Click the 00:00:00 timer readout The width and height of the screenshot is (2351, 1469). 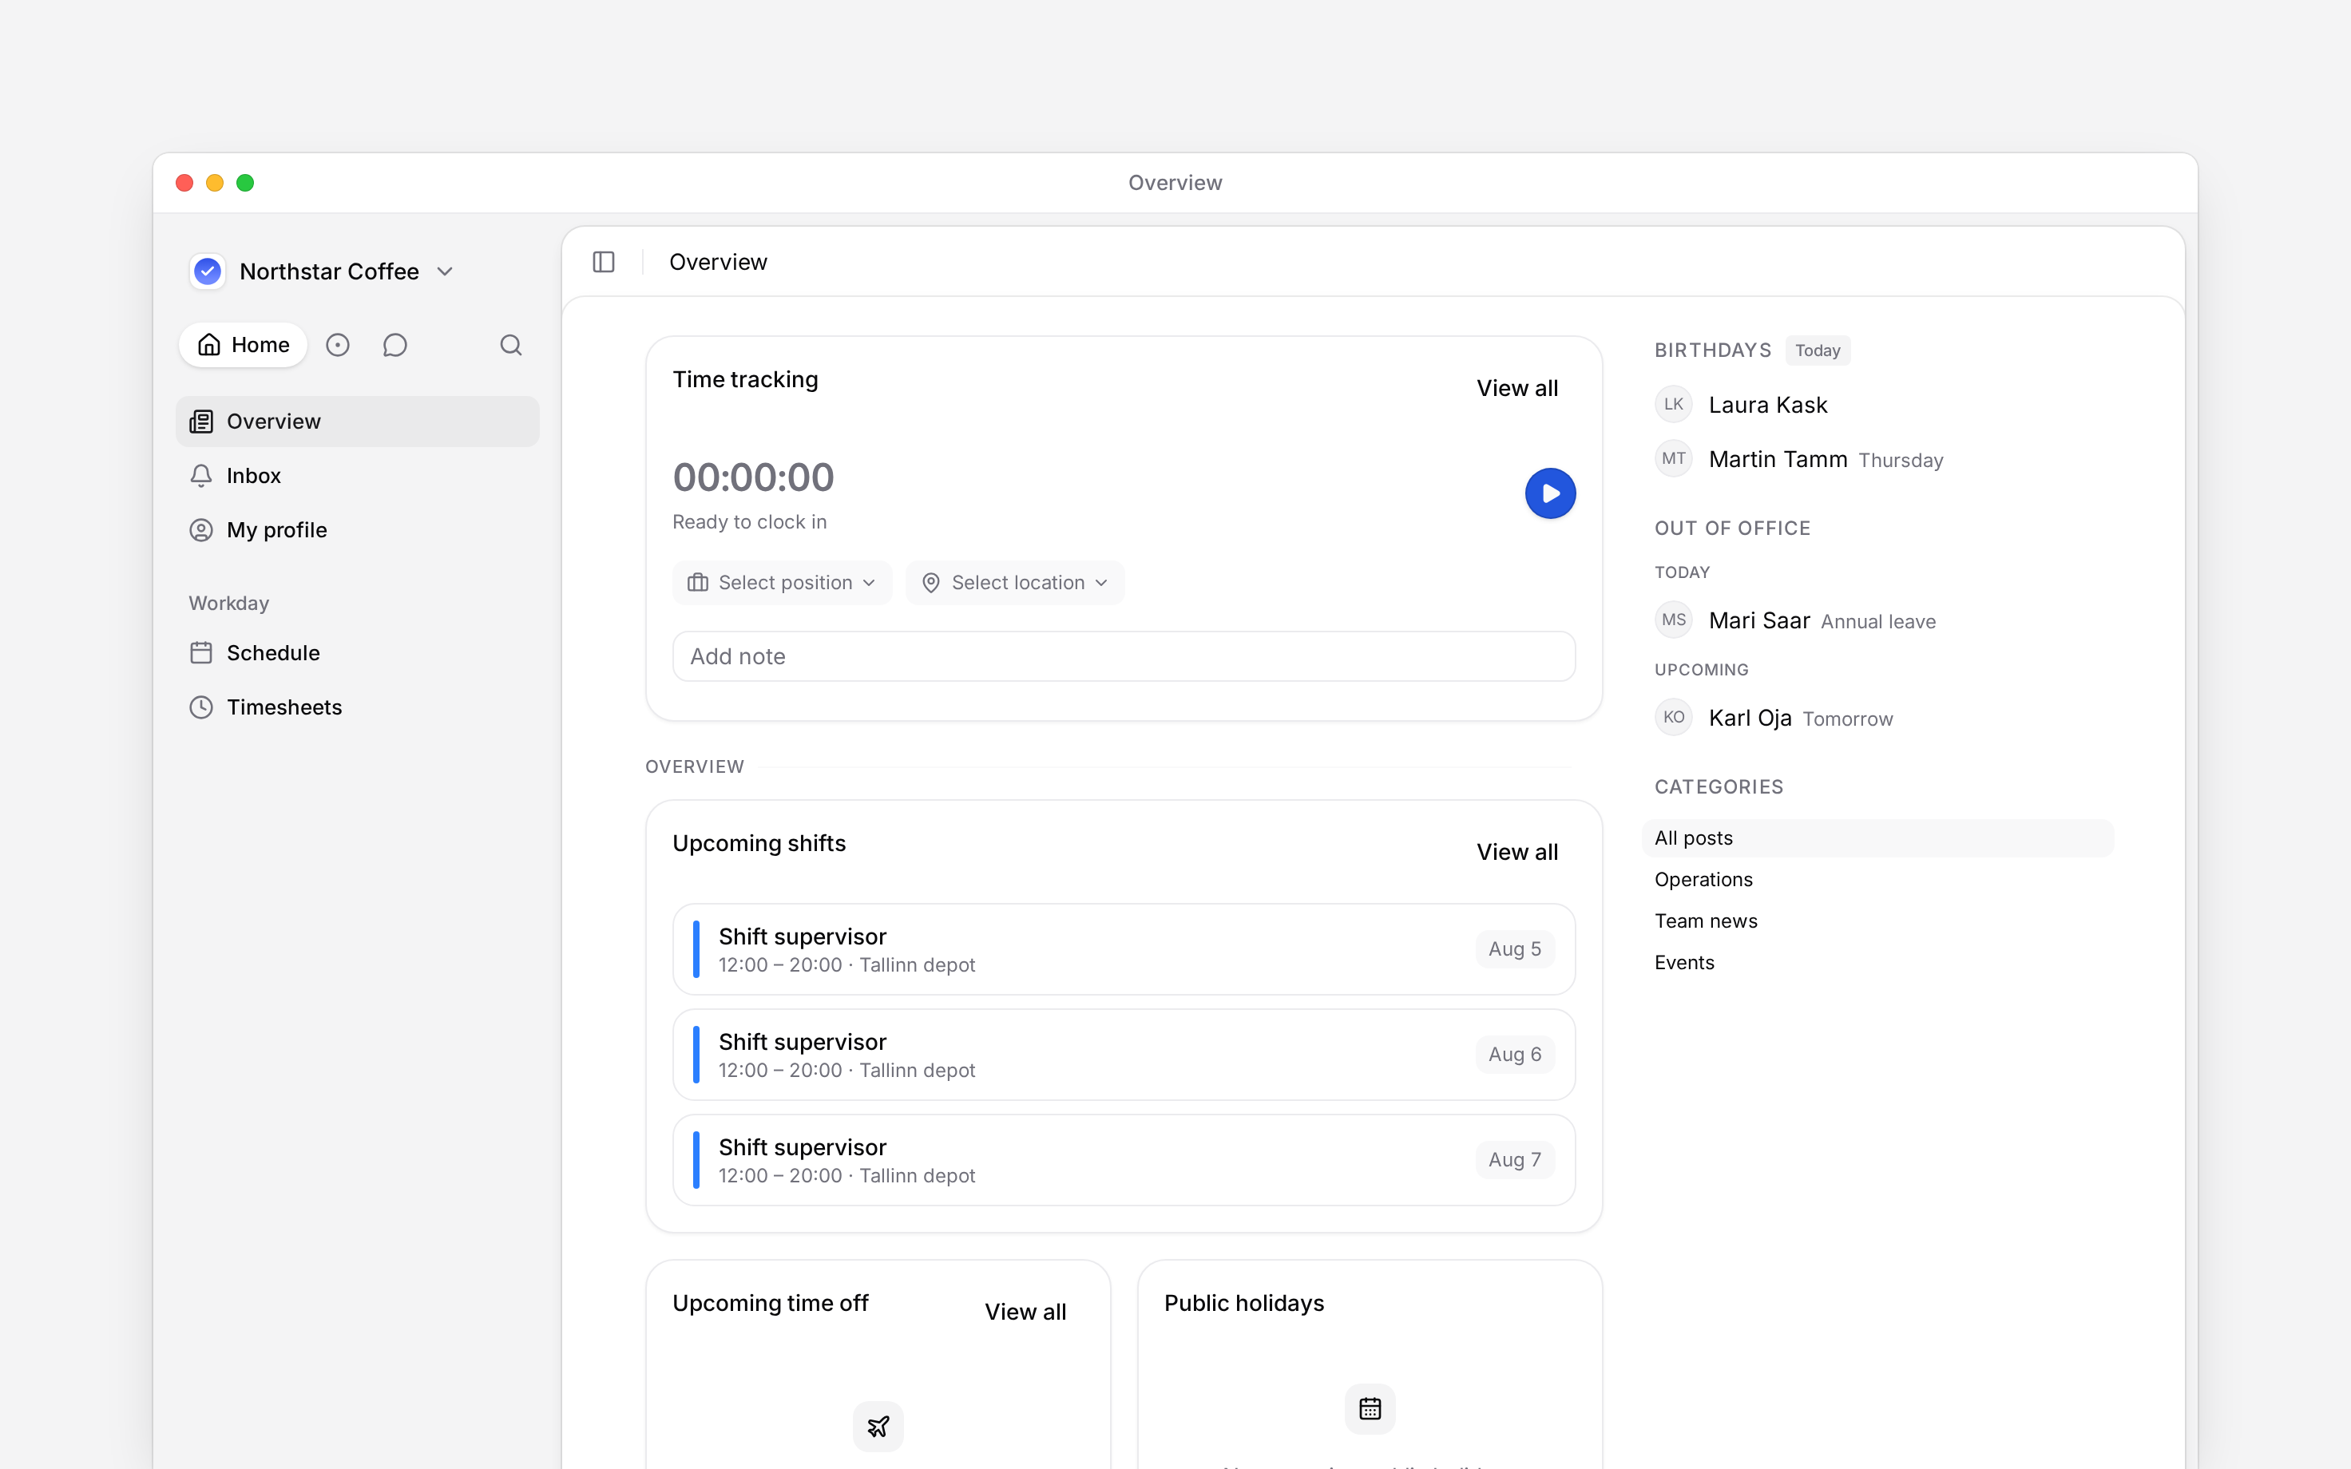coord(753,477)
